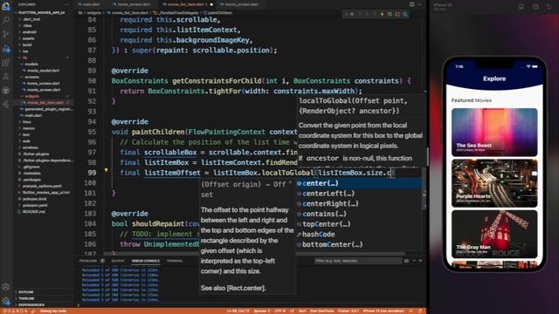Click the debug console filter settings icon

[x=406, y=261]
